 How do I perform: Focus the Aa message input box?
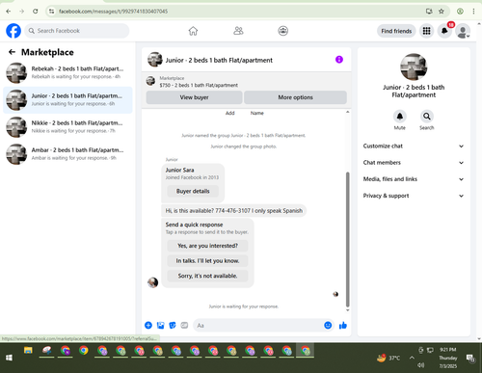(258, 326)
